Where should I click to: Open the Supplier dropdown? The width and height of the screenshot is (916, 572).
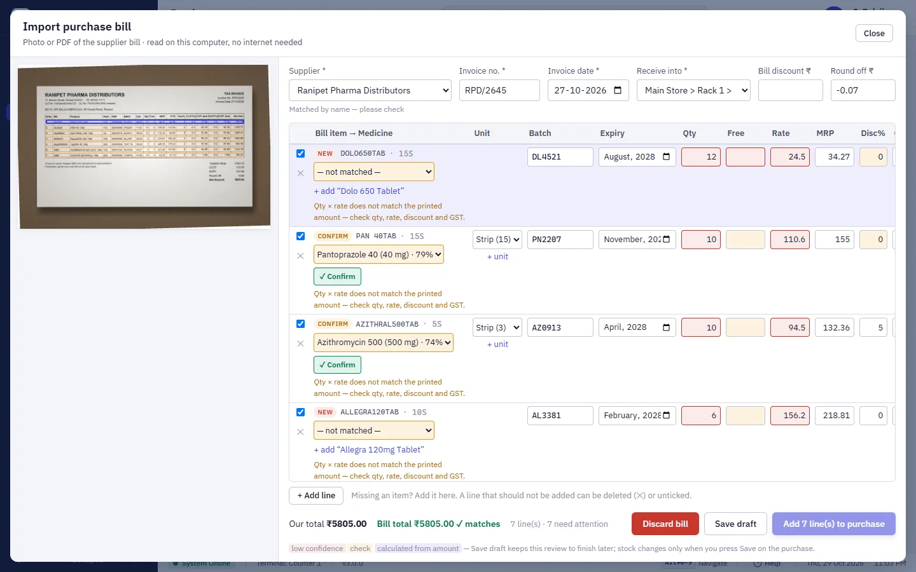(x=370, y=90)
